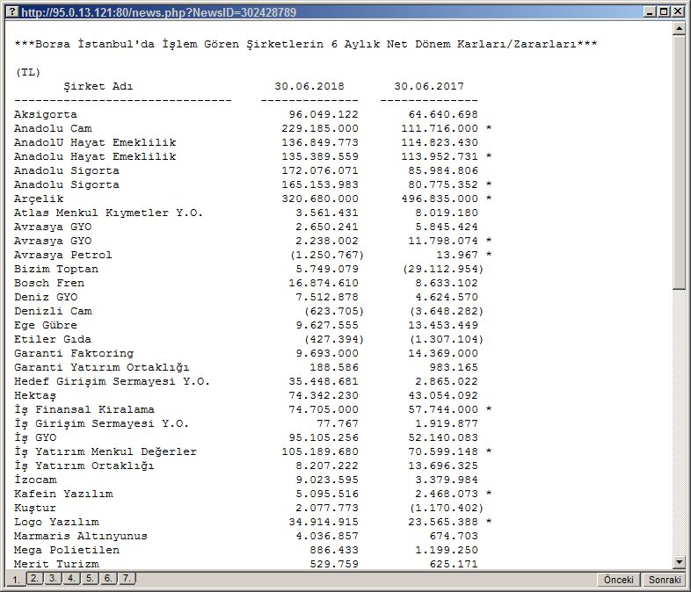Image resolution: width=691 pixels, height=592 pixels.
Task: Click Garanti Faktoring 2017 value 14.369.000
Action: point(443,354)
